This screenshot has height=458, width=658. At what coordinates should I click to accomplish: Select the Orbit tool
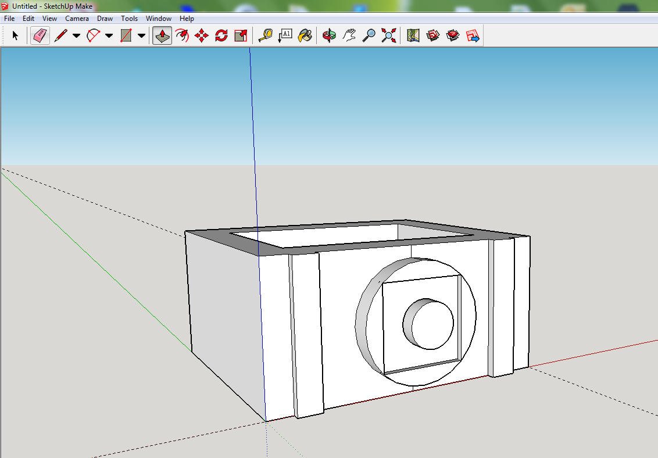tap(329, 35)
